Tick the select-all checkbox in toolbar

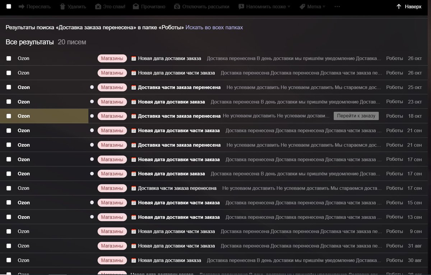coord(9,6)
